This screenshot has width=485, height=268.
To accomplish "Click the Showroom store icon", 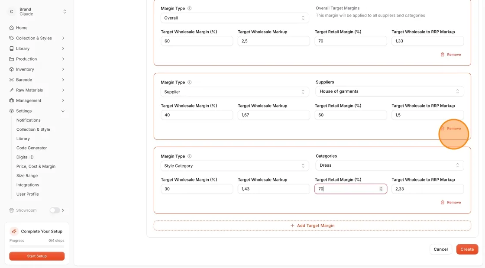I will coord(11,210).
